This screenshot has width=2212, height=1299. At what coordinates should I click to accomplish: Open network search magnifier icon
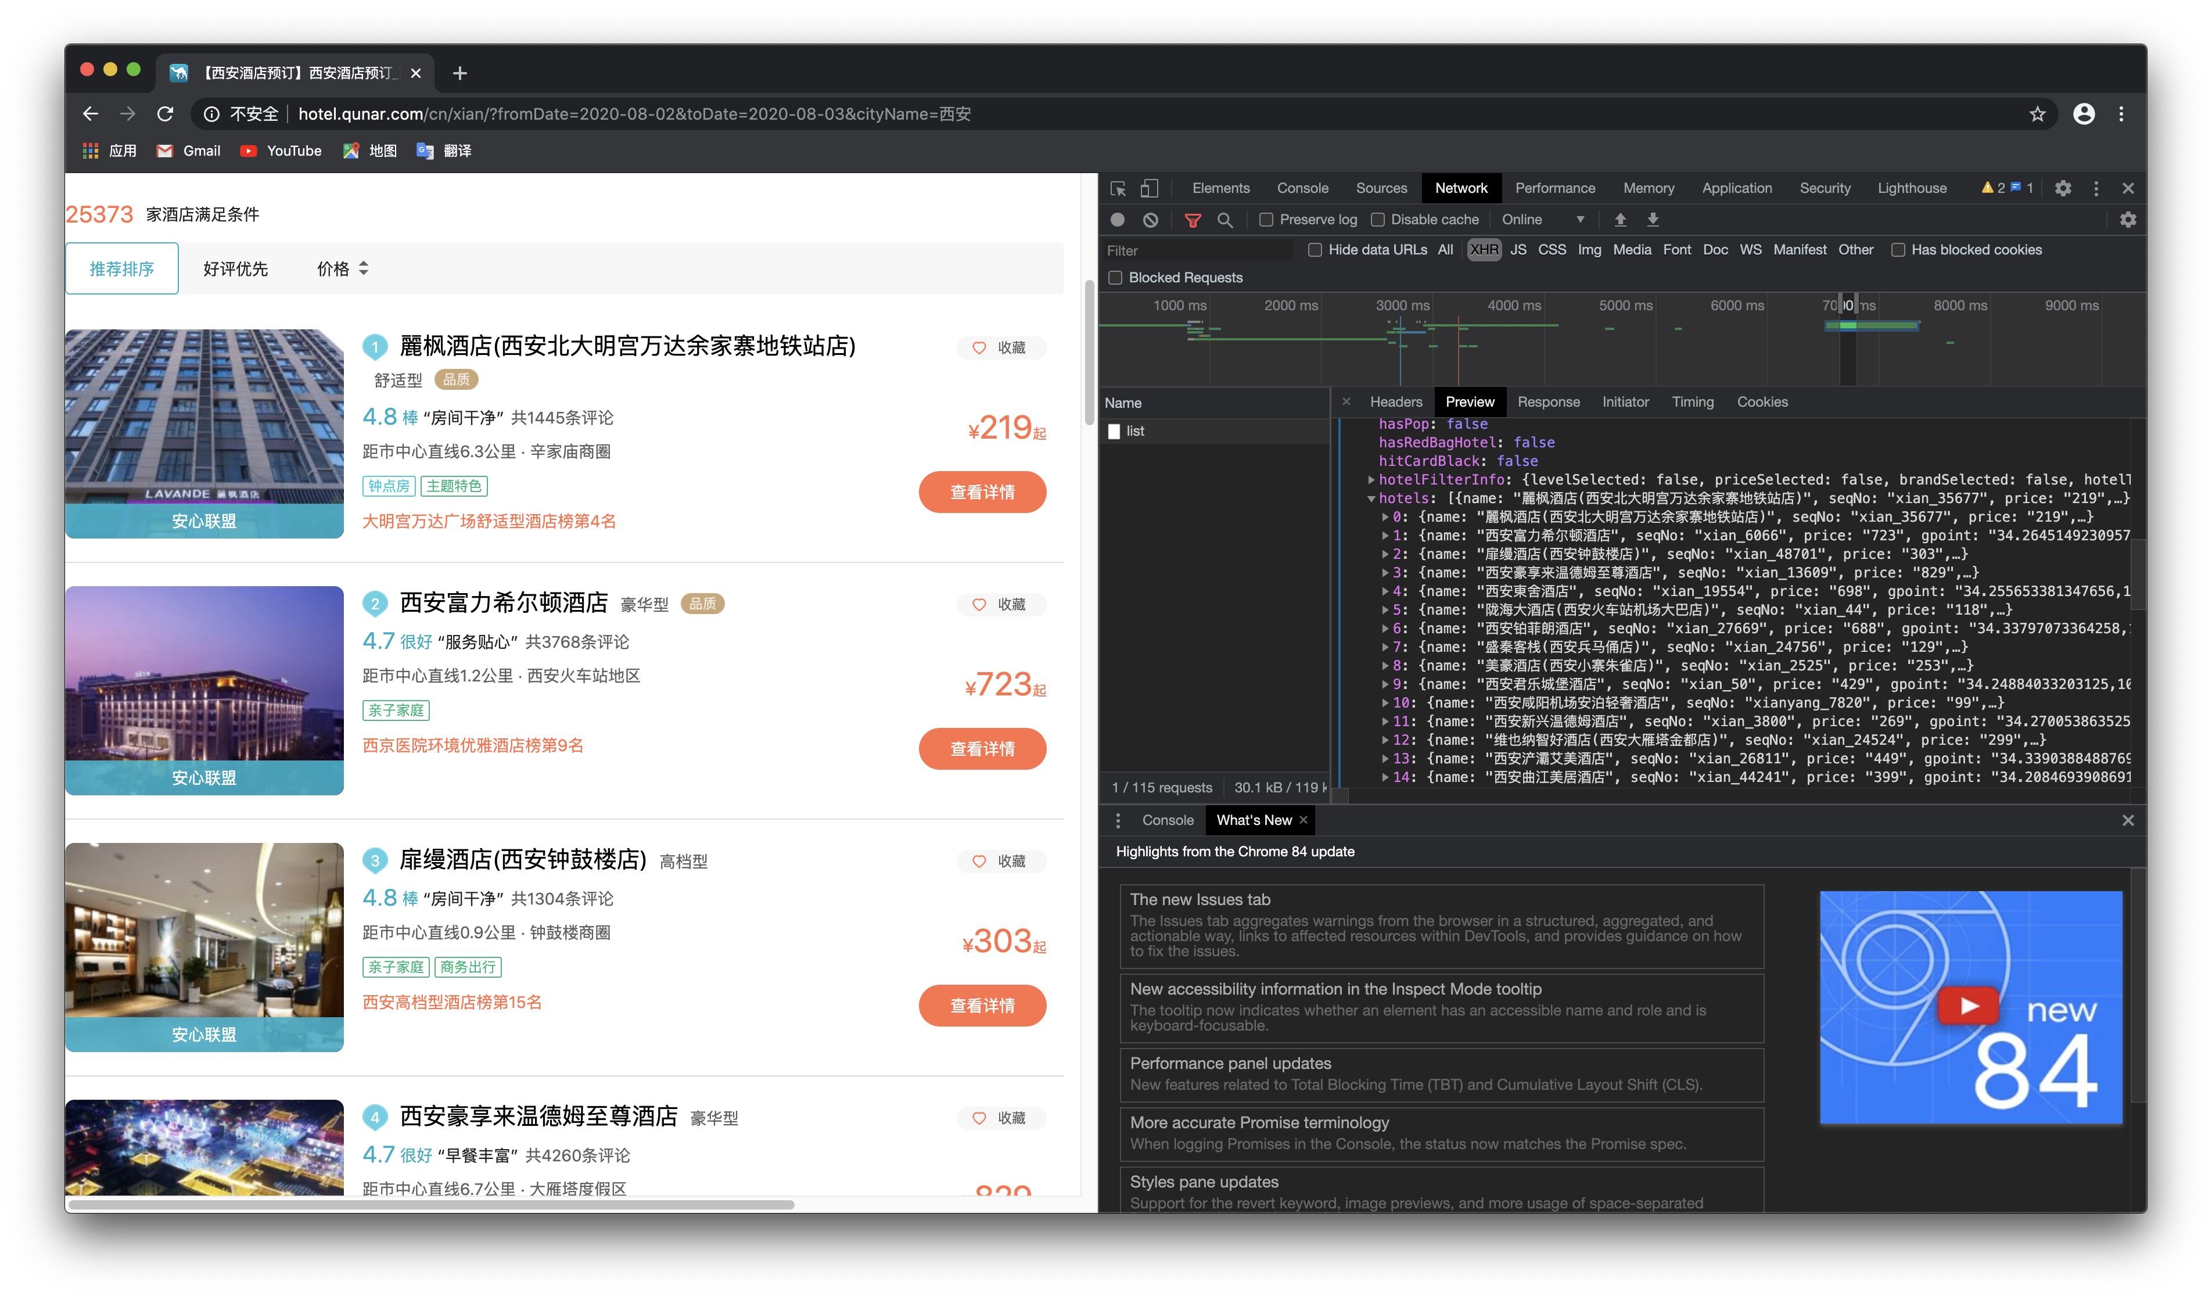(1226, 220)
